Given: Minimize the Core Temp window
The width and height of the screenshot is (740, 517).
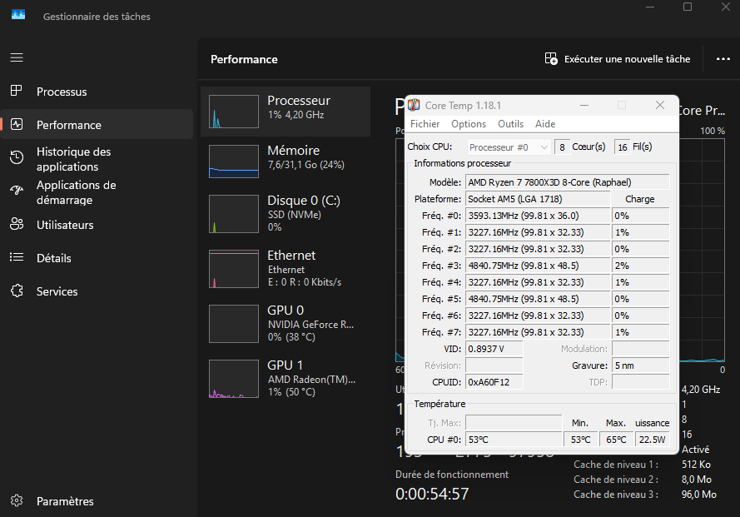Looking at the screenshot, I should [x=584, y=105].
